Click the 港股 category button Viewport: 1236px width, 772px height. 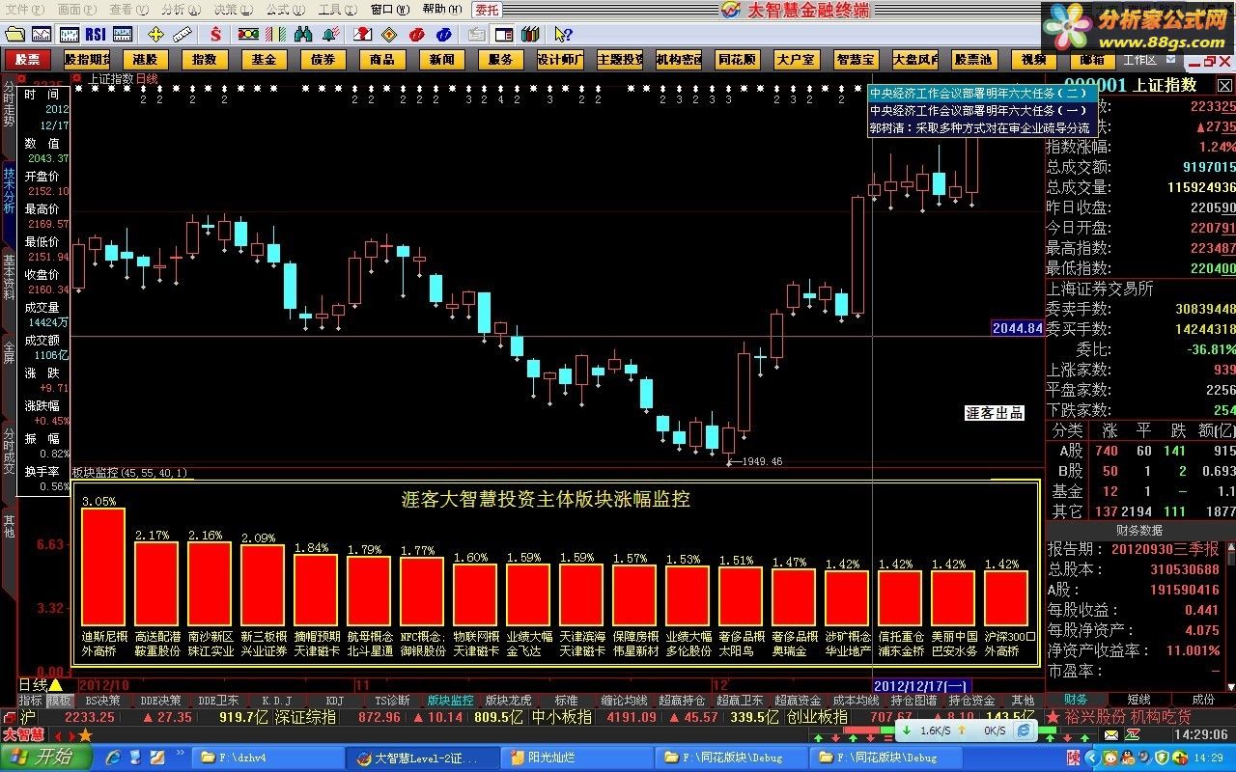[x=146, y=60]
